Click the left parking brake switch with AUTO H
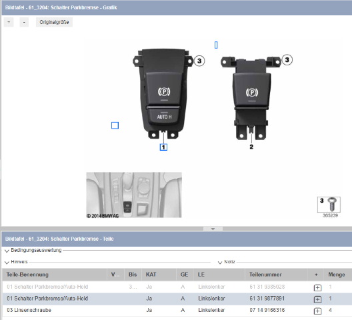 [x=163, y=93]
